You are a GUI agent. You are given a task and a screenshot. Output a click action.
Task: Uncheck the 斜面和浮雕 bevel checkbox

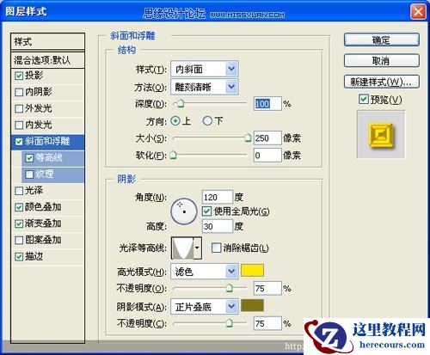point(19,142)
